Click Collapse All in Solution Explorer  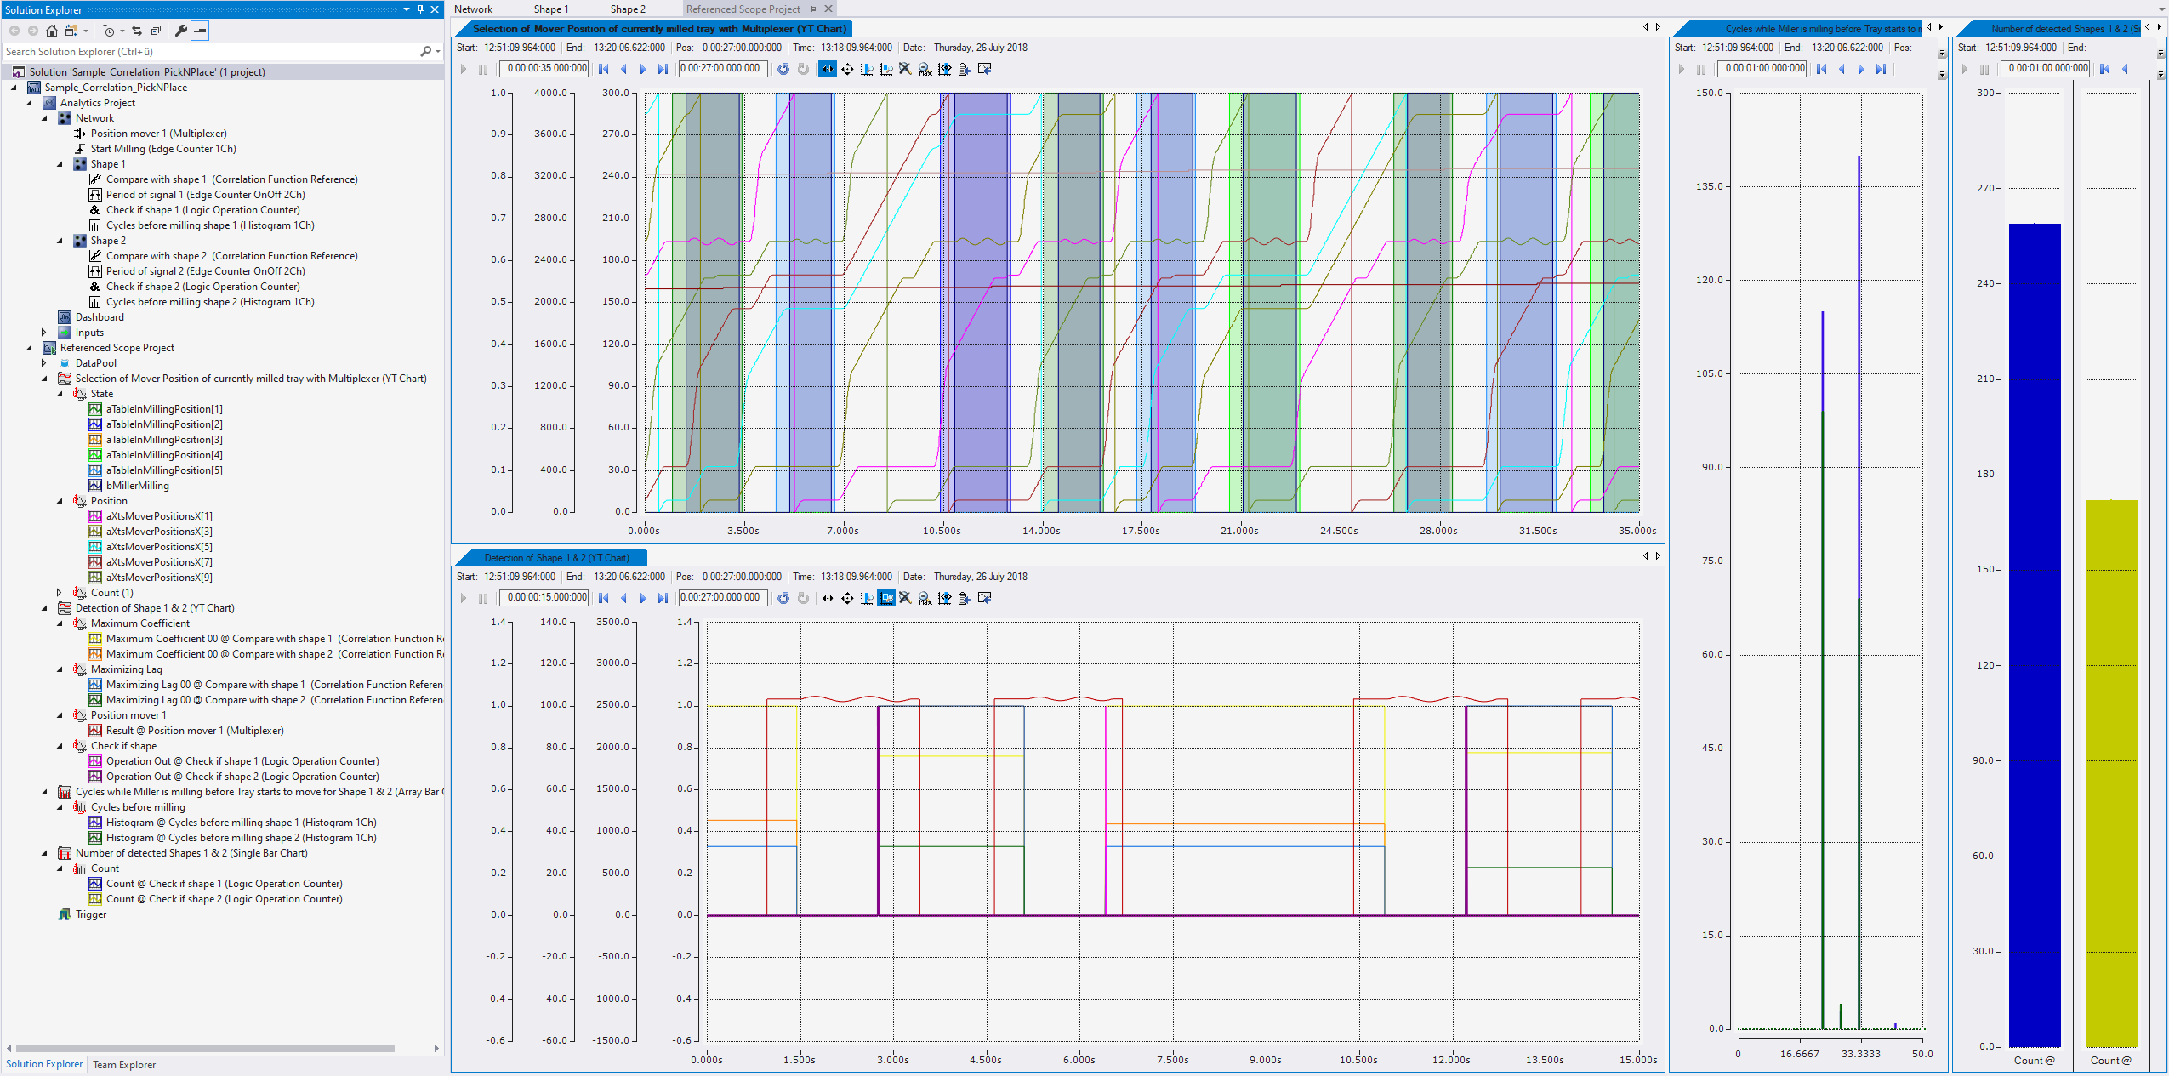pos(156,31)
